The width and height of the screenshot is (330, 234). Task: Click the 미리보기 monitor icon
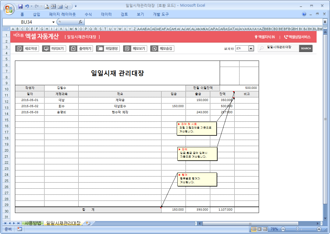pyautogui.click(x=46, y=49)
